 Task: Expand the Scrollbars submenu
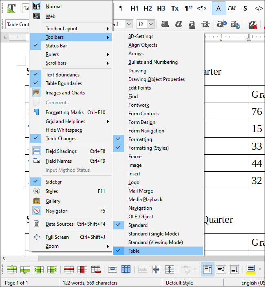tap(71, 63)
